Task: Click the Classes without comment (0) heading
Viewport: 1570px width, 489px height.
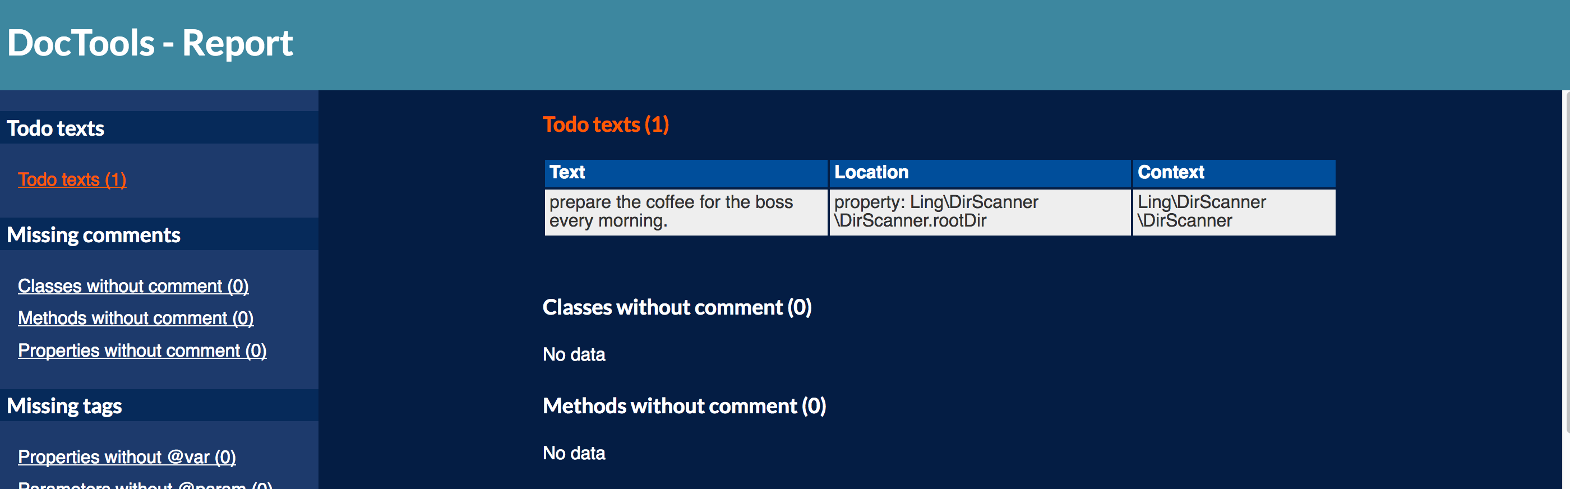Action: (678, 307)
